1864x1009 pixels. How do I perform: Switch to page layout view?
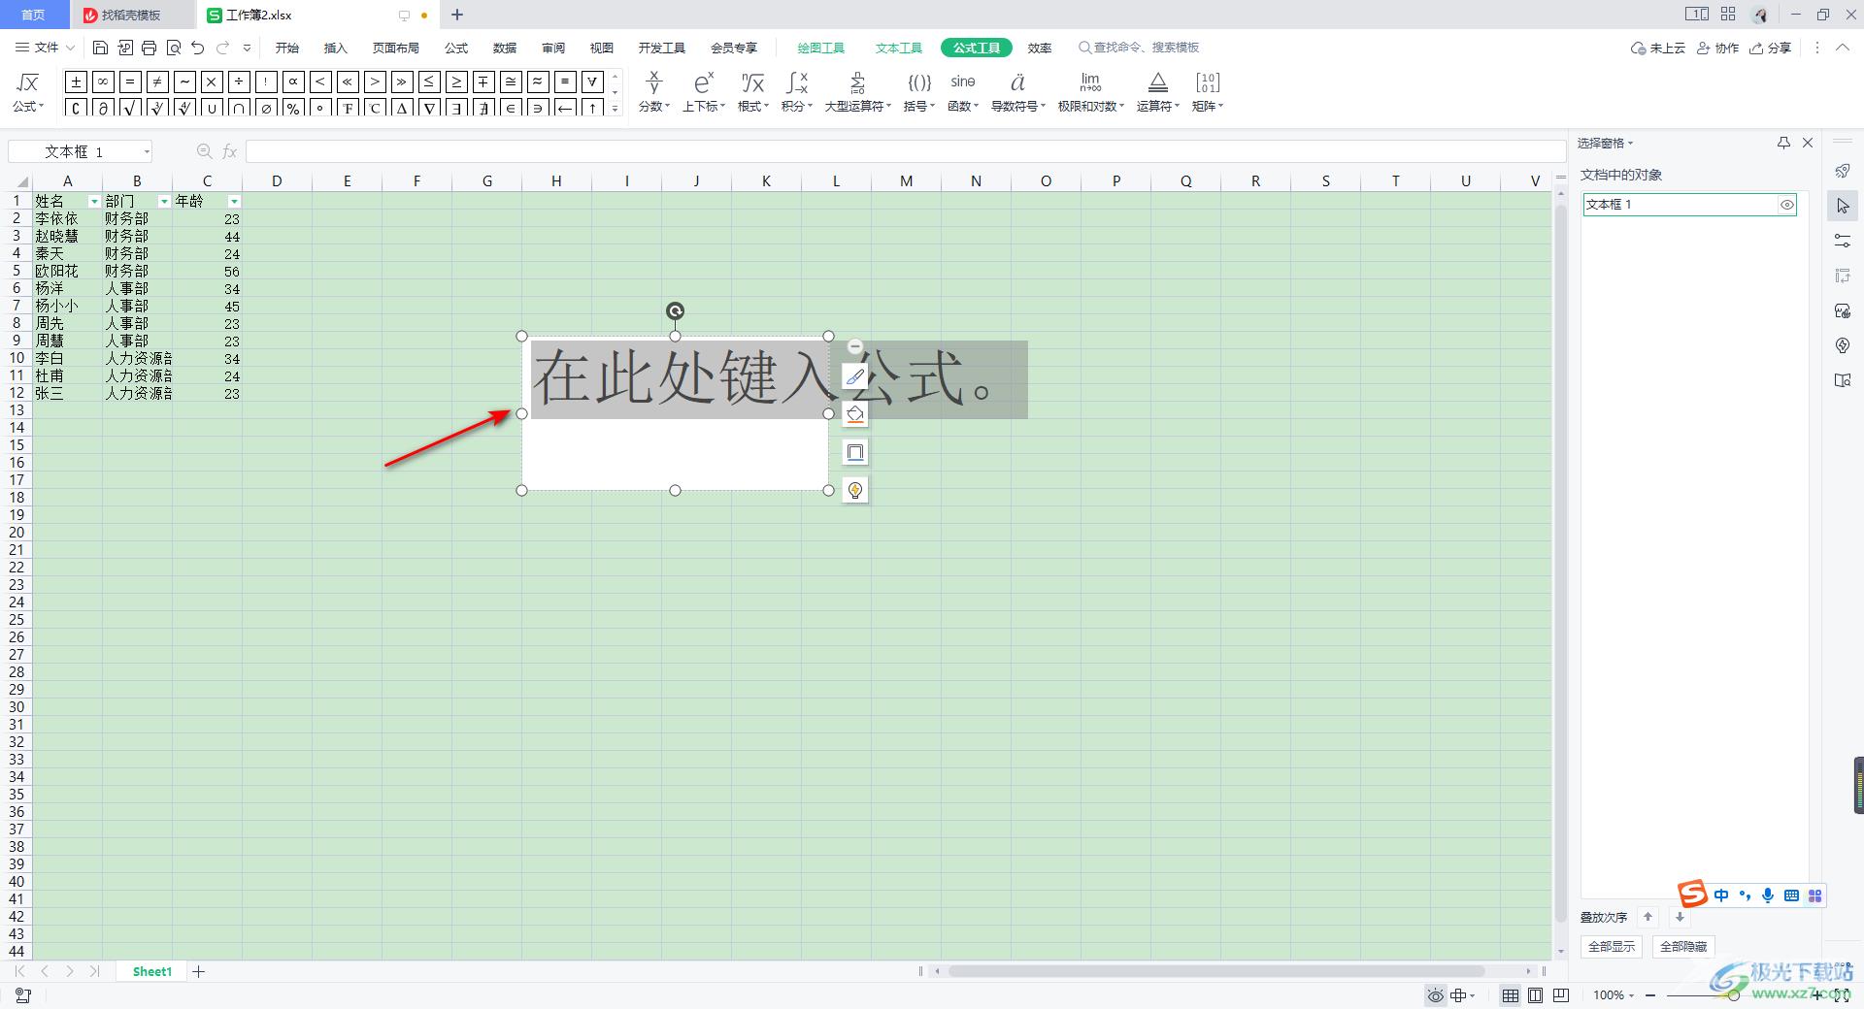(1536, 995)
